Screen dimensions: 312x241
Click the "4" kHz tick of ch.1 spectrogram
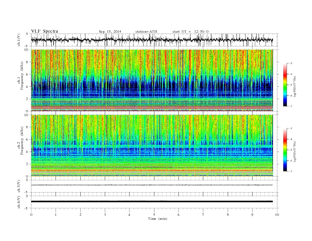28,87
